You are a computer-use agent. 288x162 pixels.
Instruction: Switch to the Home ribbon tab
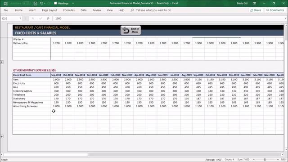coord(19,10)
